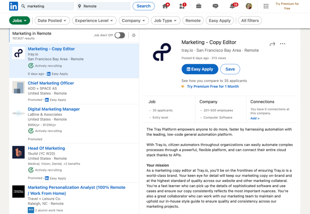
Task: View your 18 notifications
Action: coord(232,6)
